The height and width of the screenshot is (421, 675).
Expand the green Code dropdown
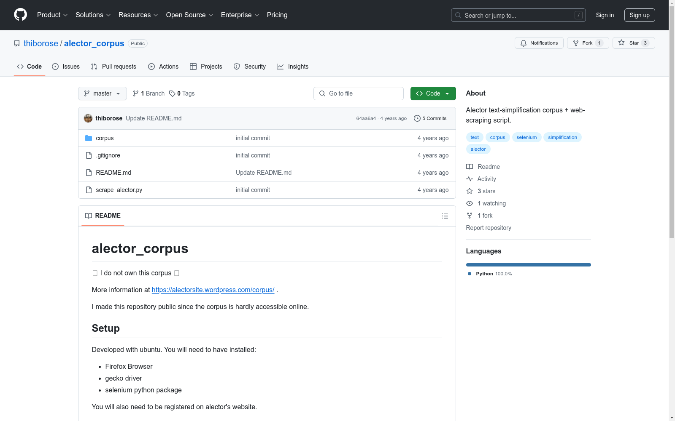coord(433,93)
